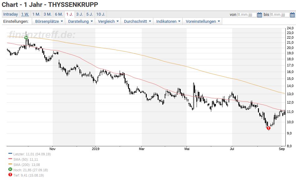The width and height of the screenshot is (296, 180).
Task: Open the Börsenplätze dropdown
Action: pyautogui.click(x=49, y=21)
